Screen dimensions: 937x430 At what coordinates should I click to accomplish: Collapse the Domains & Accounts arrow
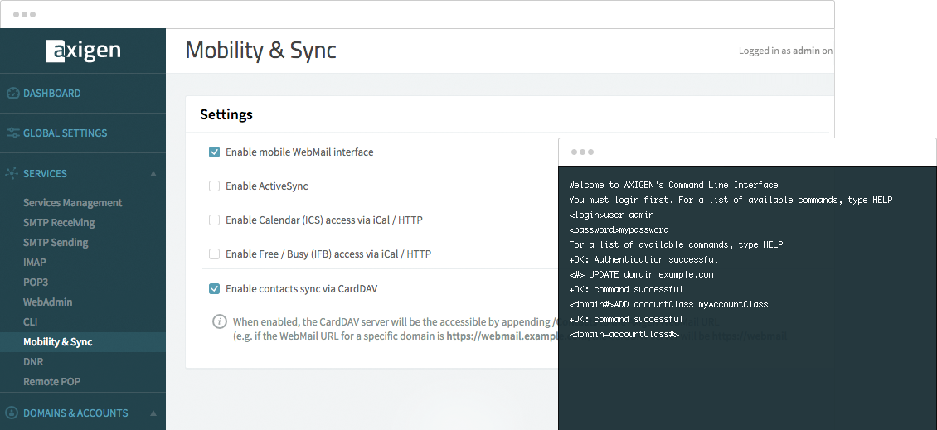[x=153, y=413]
